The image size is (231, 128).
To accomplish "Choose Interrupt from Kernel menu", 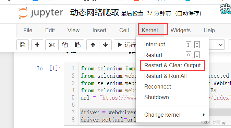I will tap(172, 44).
